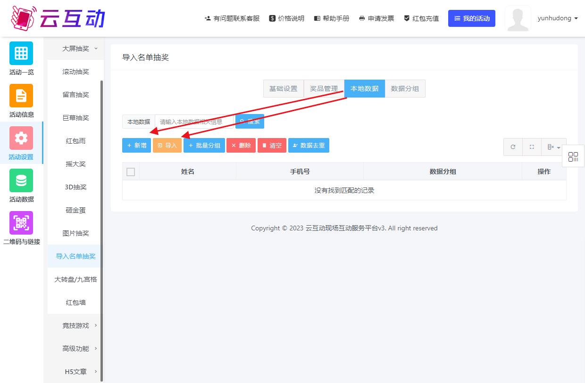This screenshot has height=383, width=585.
Task: Click the 帮助手册 book icon in top bar
Action: tap(317, 18)
